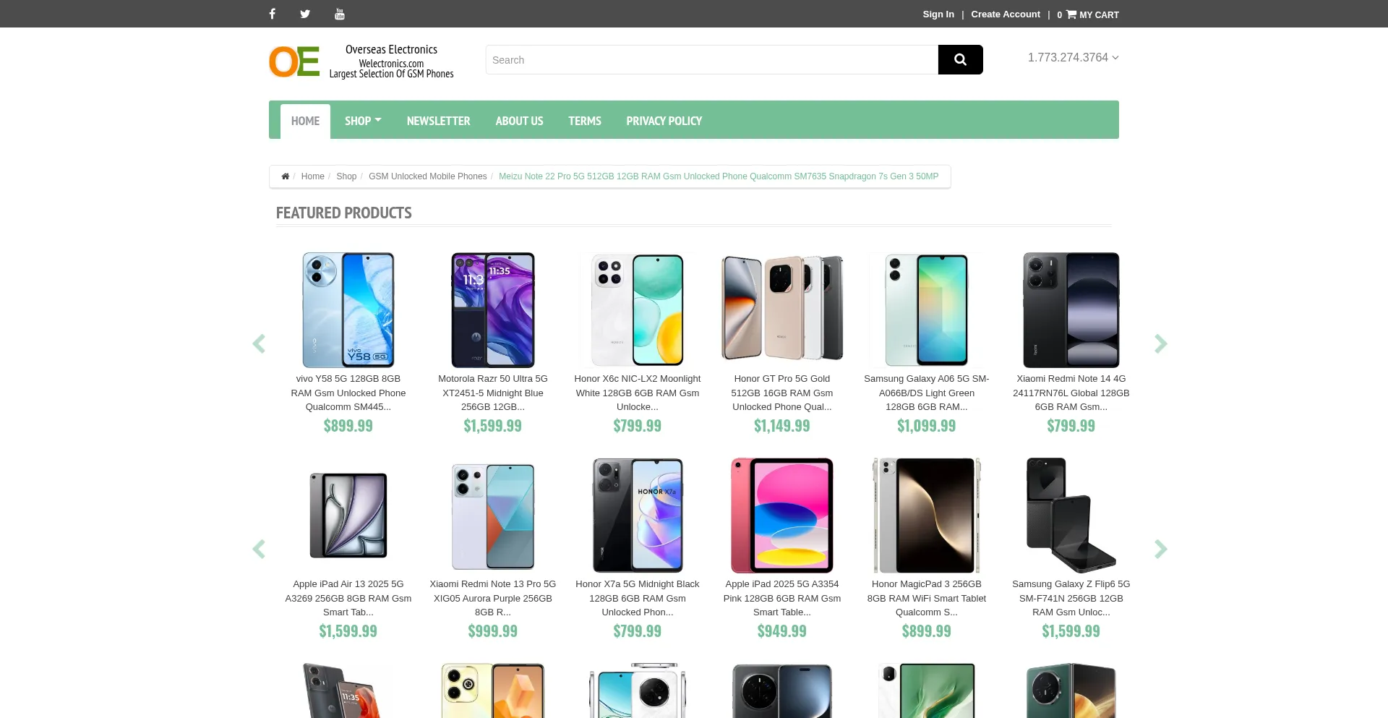Click the Sign In link

(x=938, y=14)
